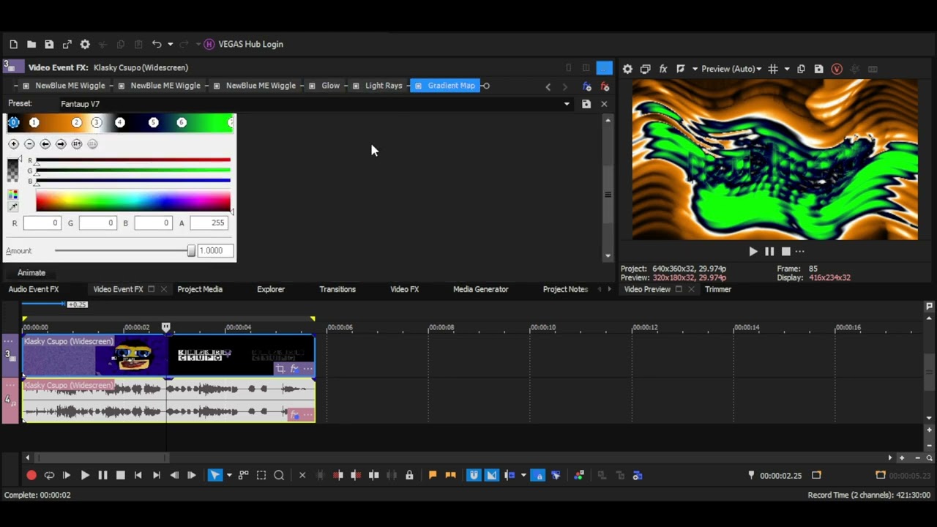Undo the last action

coord(157,45)
